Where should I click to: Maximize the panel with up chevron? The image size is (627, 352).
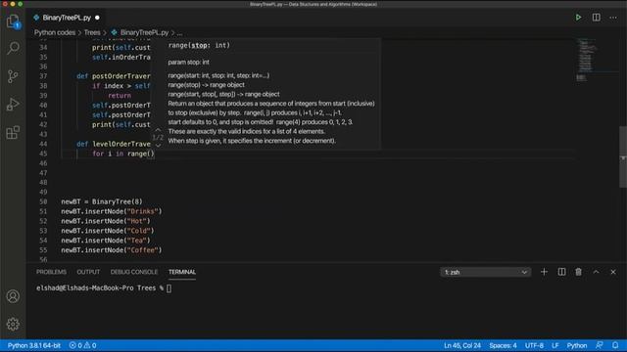pyautogui.click(x=596, y=272)
